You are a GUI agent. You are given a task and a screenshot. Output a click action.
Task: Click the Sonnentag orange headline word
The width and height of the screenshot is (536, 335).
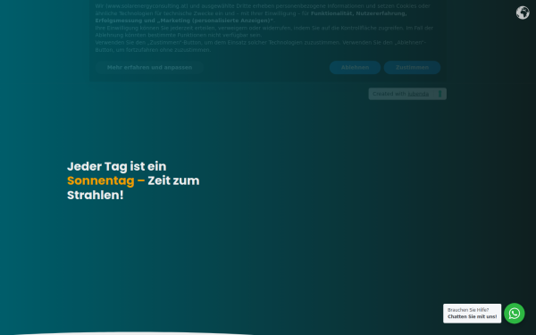point(100,180)
